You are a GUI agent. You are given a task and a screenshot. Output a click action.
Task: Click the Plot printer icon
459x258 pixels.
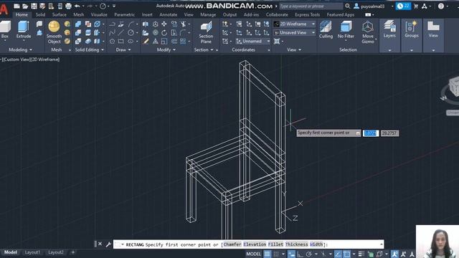[68, 6]
